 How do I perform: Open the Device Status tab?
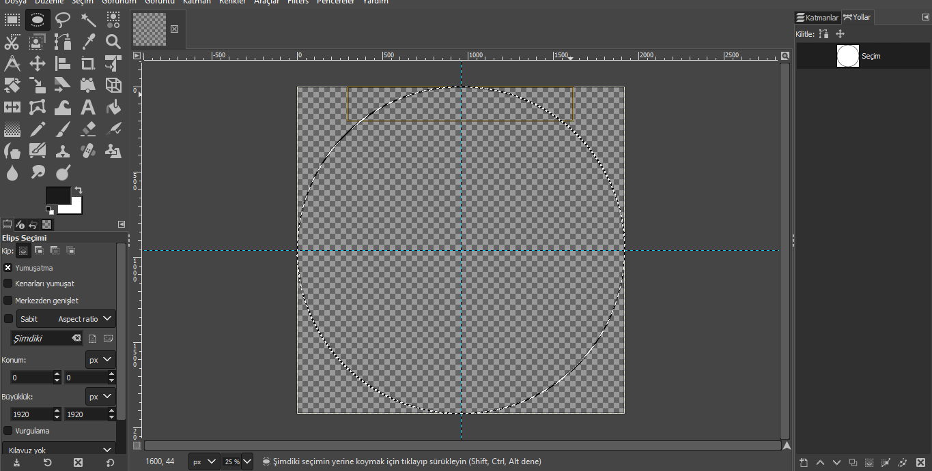20,224
